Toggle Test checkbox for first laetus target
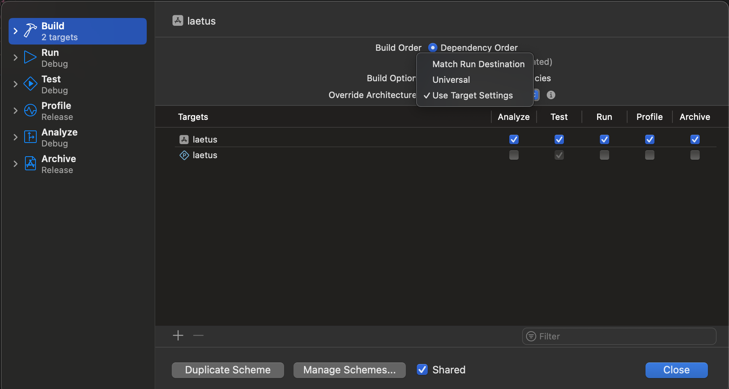729x389 pixels. click(559, 139)
